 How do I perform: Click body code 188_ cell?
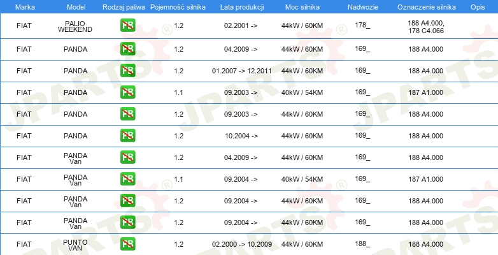coord(363,244)
